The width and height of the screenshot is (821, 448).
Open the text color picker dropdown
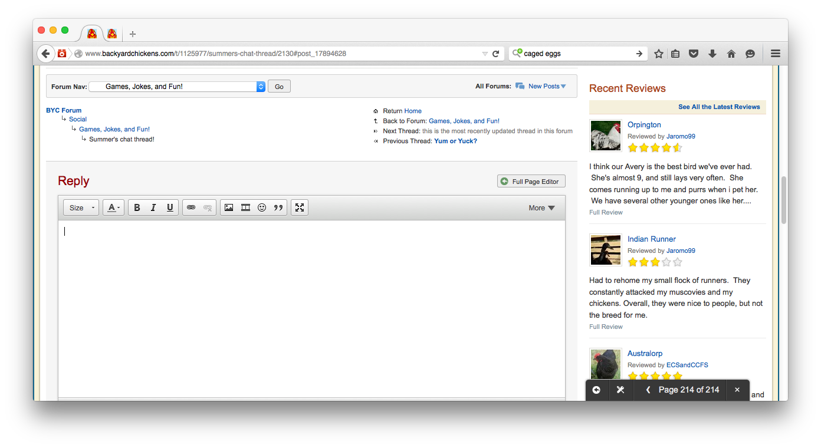tap(113, 207)
